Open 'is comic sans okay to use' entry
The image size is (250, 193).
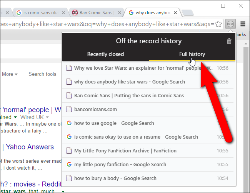(x=148, y=137)
